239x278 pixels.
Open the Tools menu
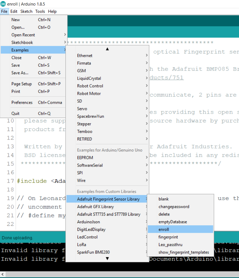click(x=40, y=11)
